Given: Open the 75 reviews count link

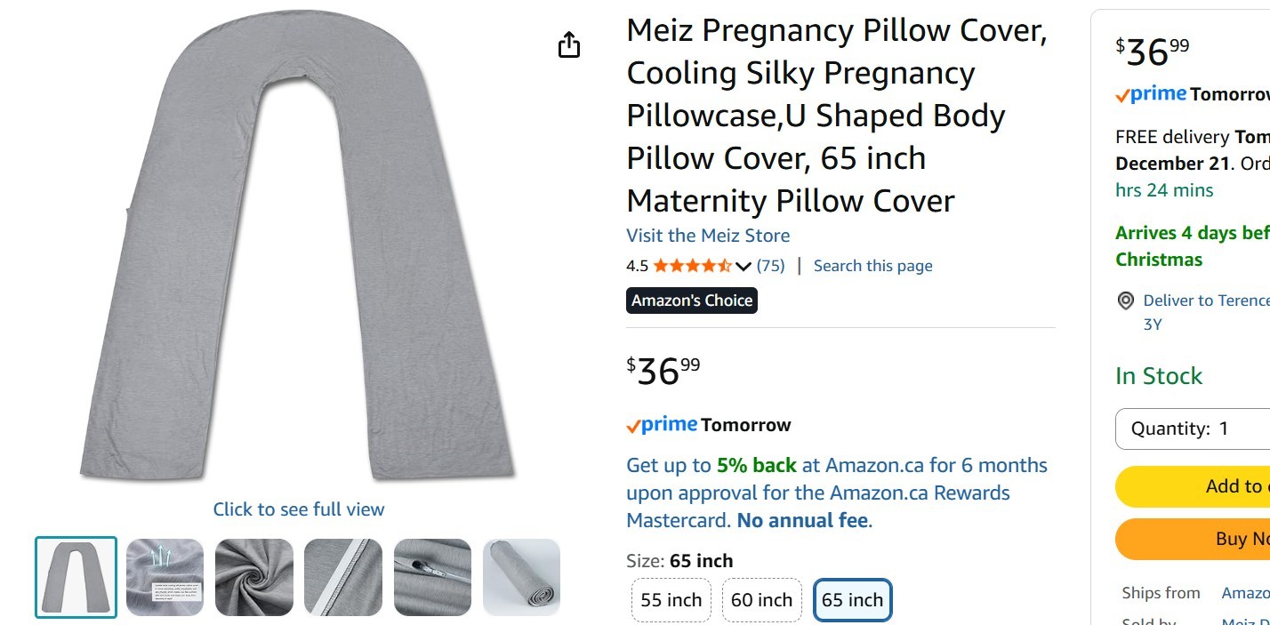Looking at the screenshot, I should 771,266.
